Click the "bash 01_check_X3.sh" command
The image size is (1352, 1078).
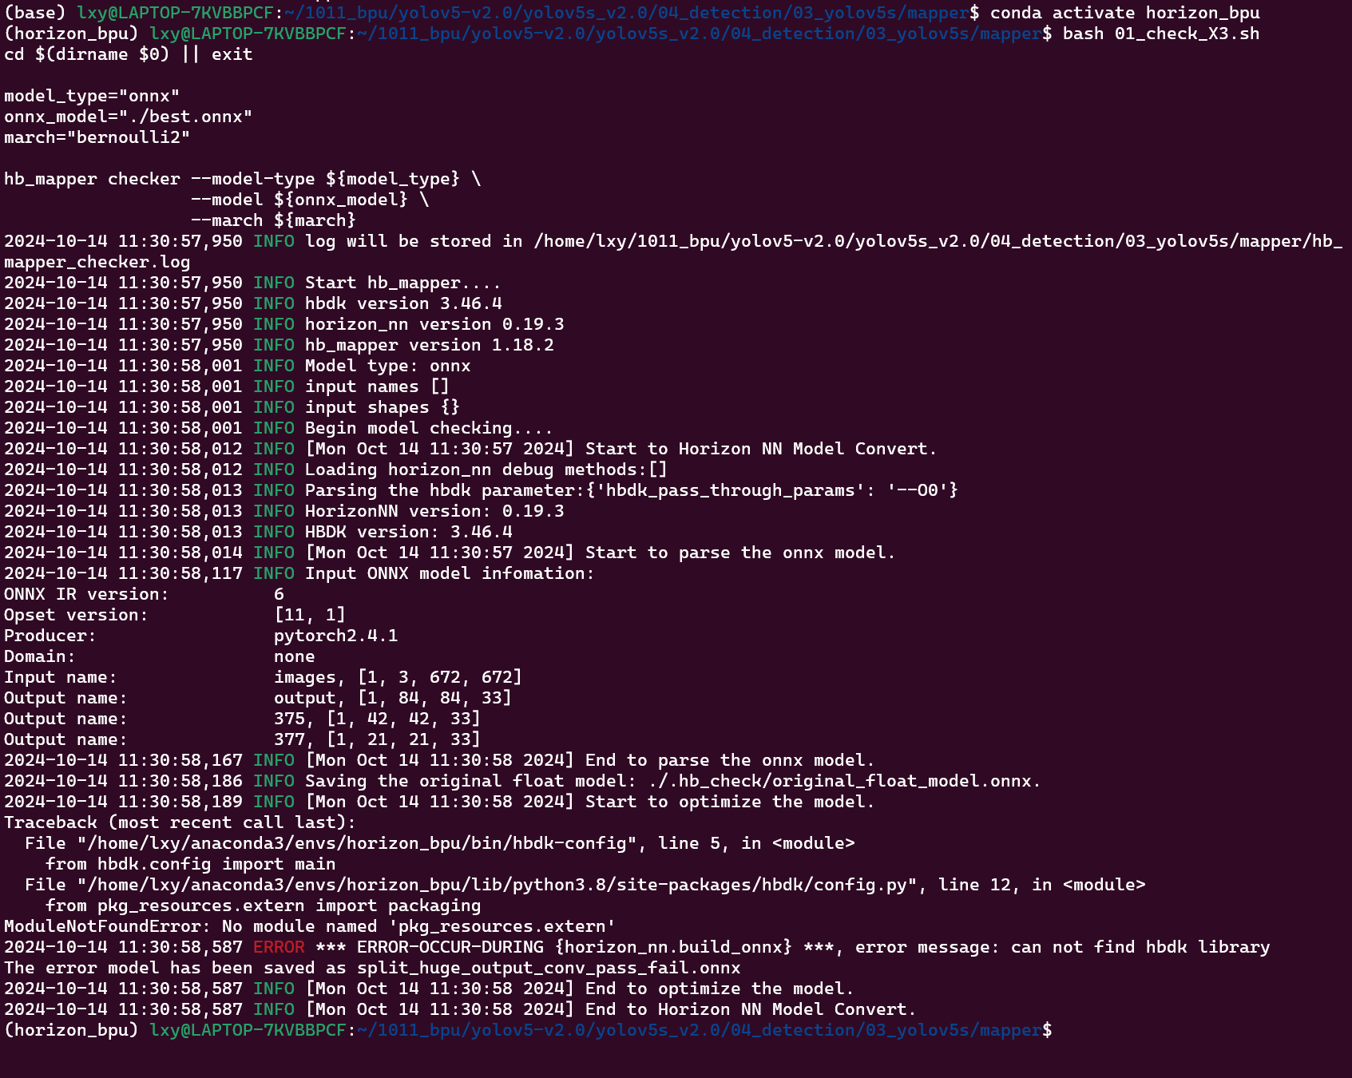1160,34
